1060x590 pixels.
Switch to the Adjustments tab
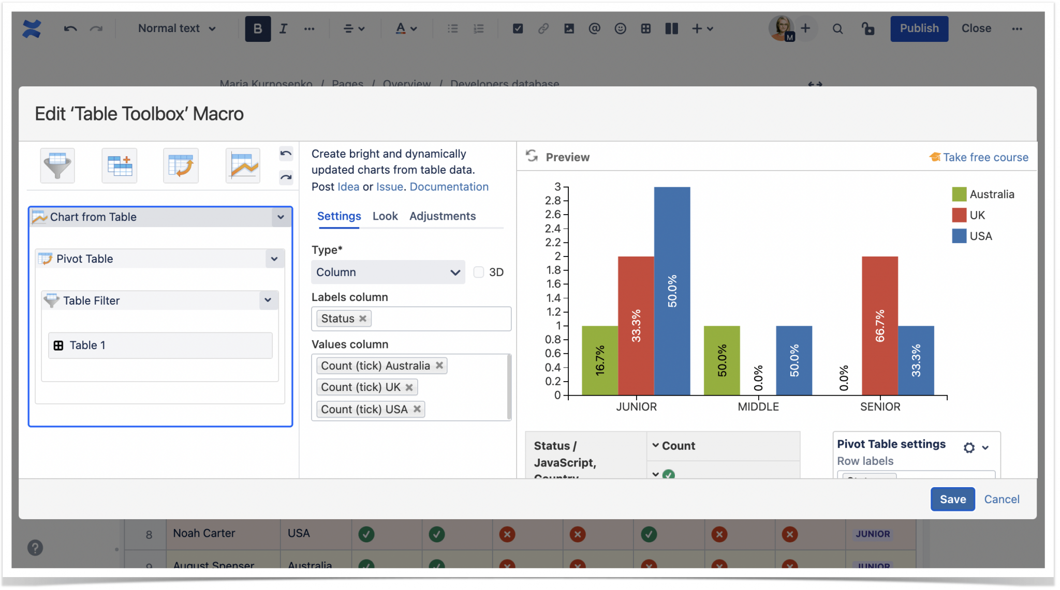pos(443,216)
